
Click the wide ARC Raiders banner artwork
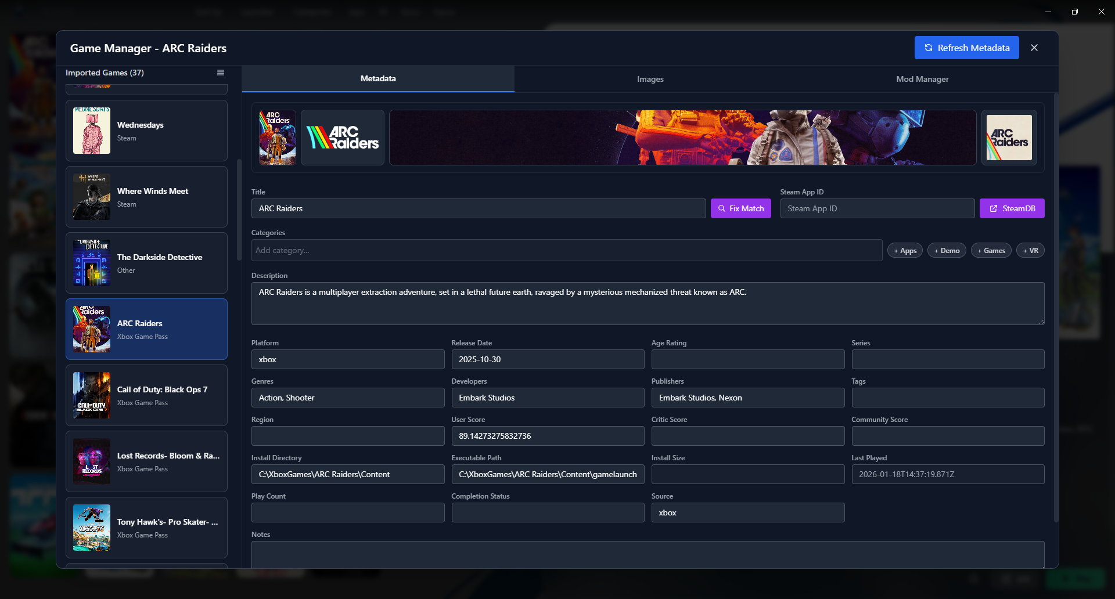click(682, 138)
